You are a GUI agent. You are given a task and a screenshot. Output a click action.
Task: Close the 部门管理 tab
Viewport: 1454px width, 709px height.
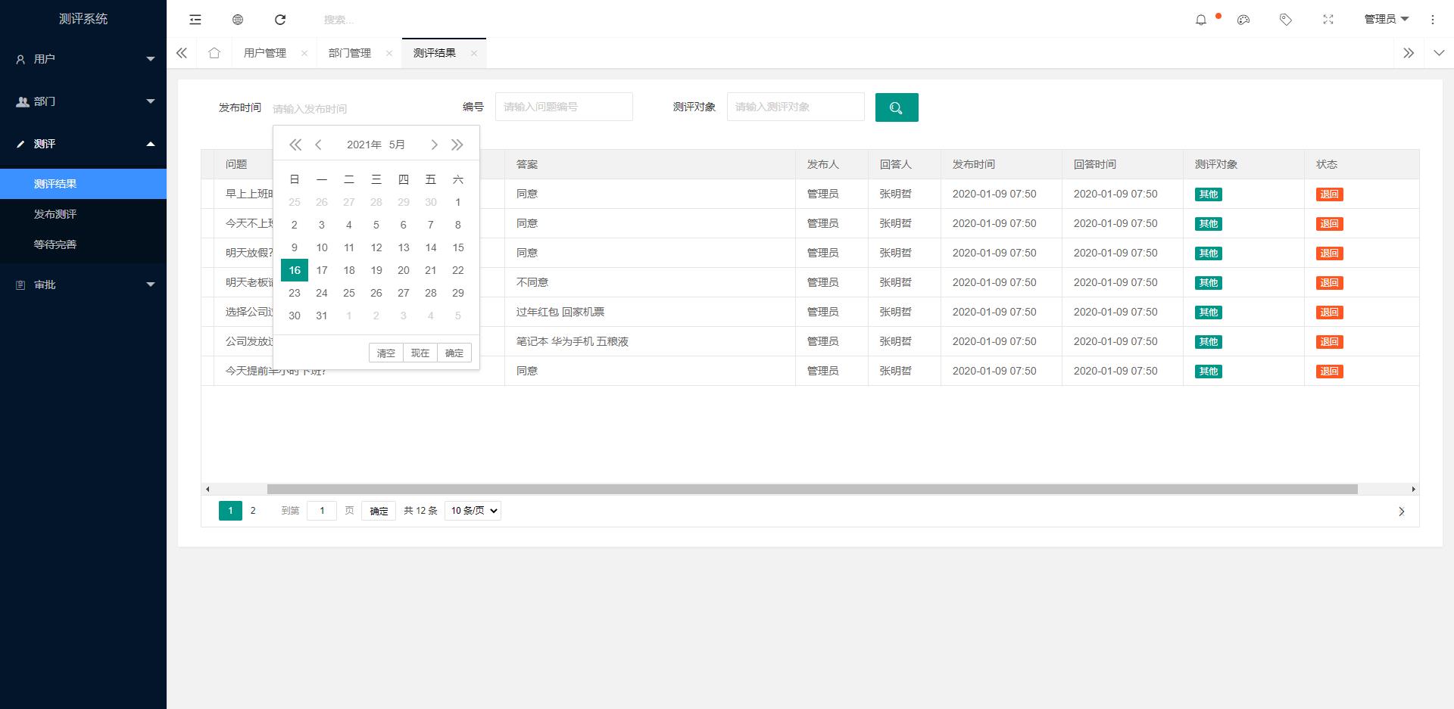(389, 53)
